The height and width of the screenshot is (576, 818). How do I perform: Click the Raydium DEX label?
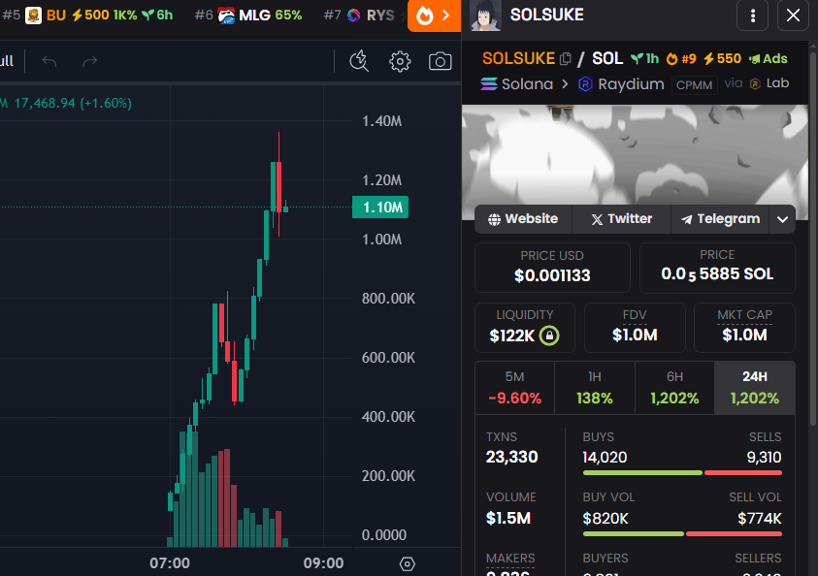tap(621, 84)
